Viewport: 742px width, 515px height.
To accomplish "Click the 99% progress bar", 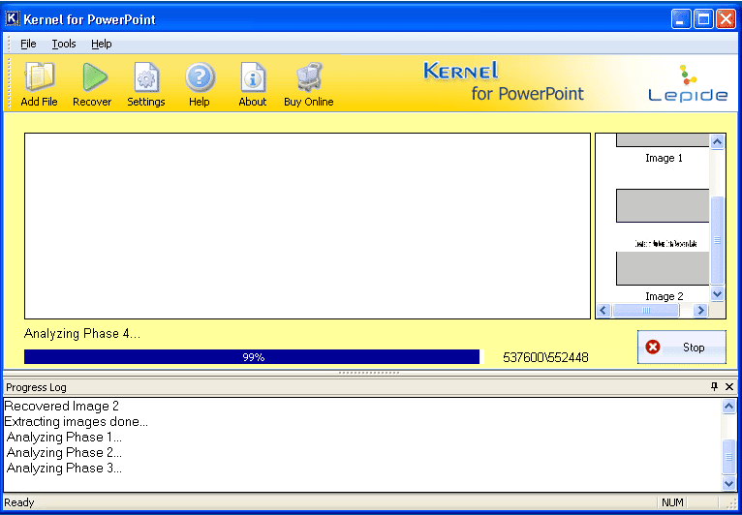I will pos(254,357).
